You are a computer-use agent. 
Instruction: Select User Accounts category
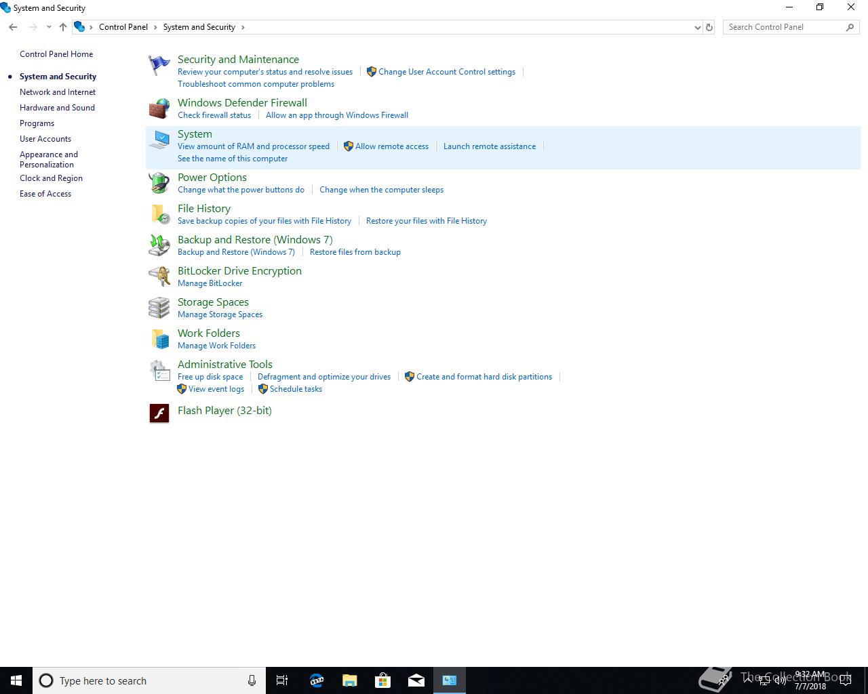tap(45, 139)
